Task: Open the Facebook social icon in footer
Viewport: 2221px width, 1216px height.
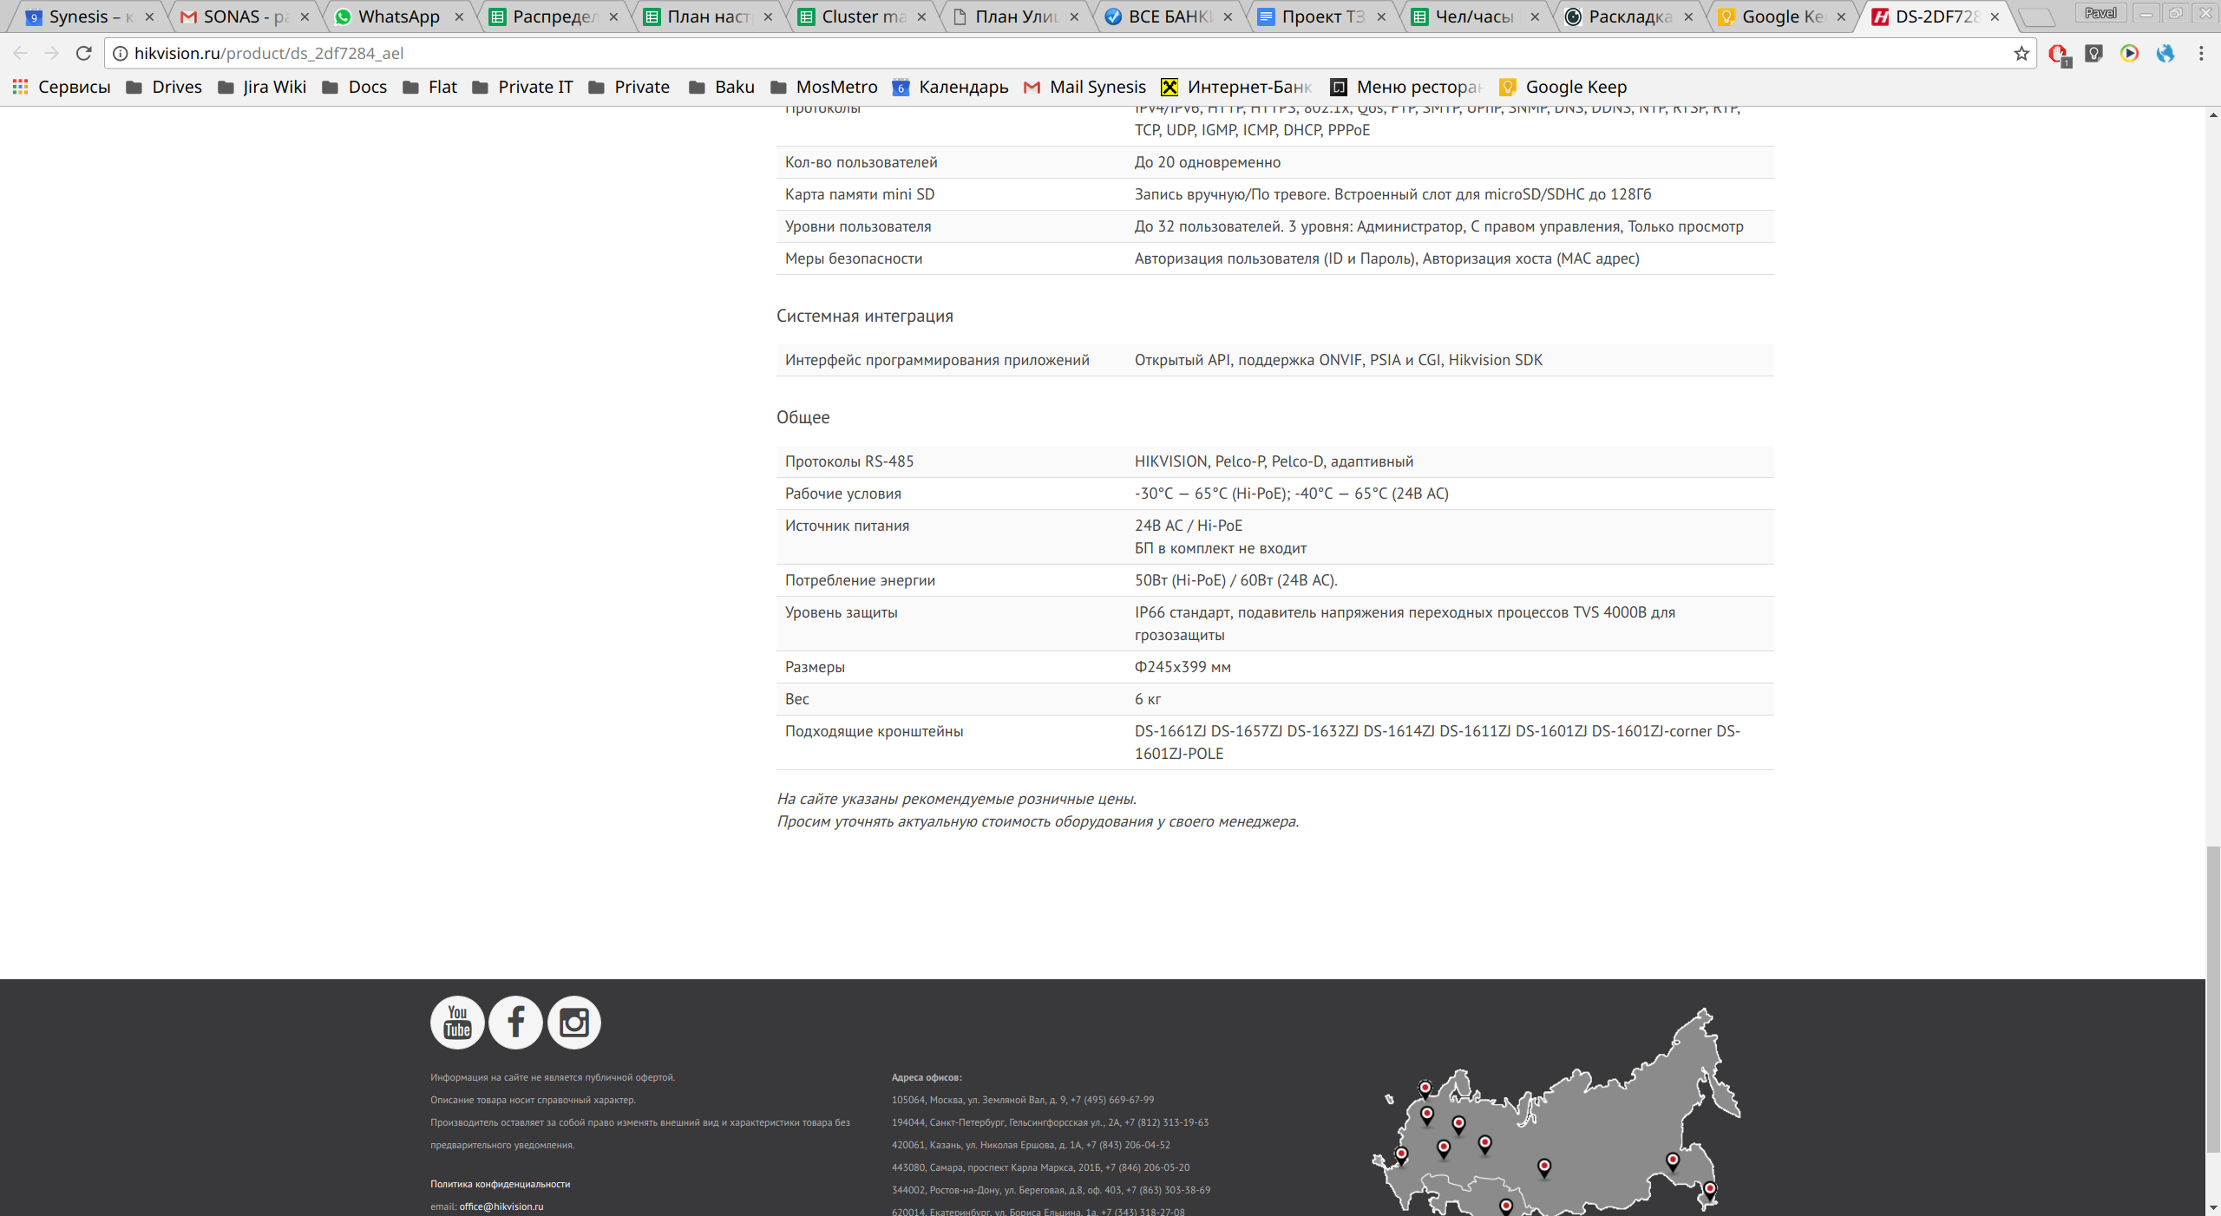Action: coord(515,1022)
